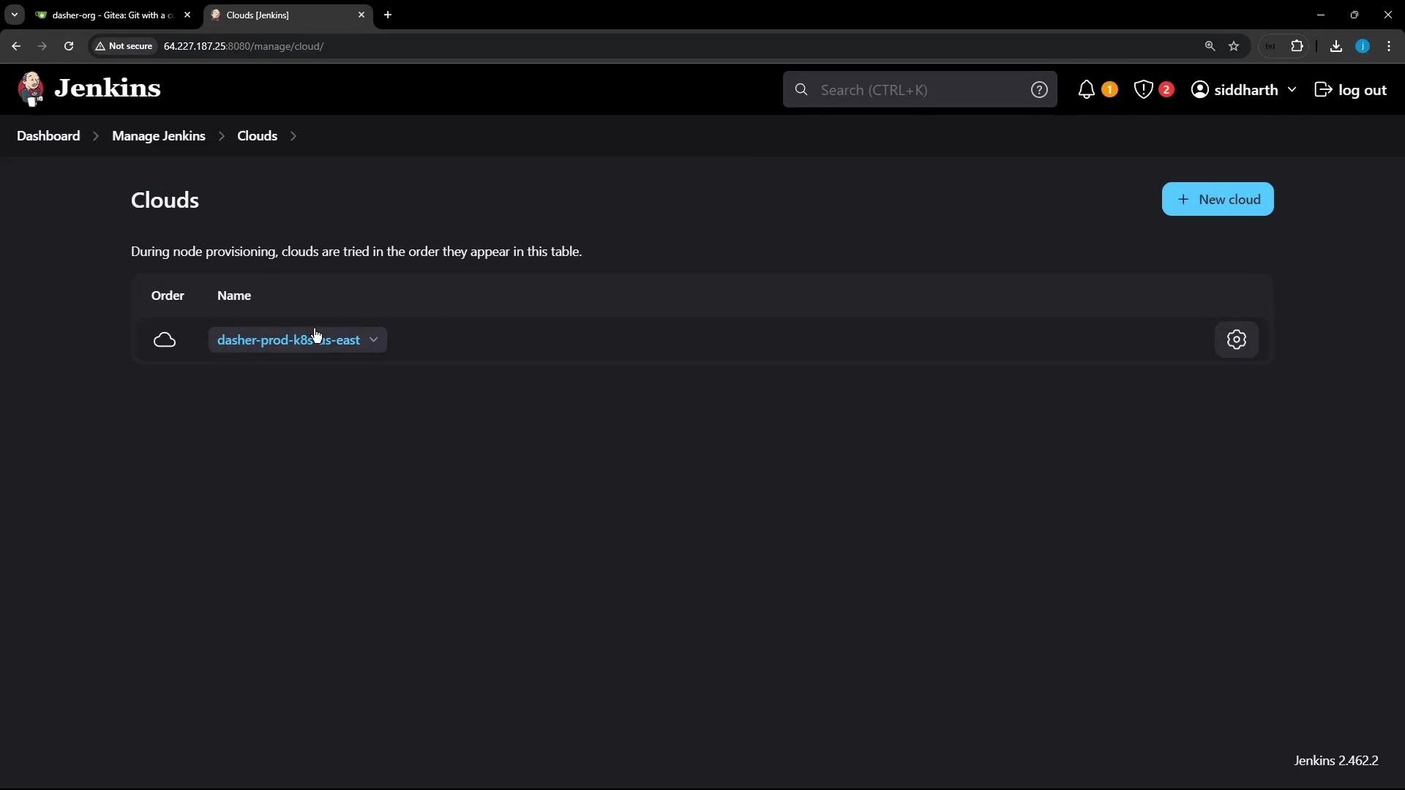1405x790 pixels.
Task: Expand Clouds breadcrumb chevron
Action: (x=293, y=136)
